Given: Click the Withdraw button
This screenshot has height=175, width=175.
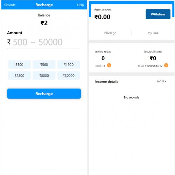Looking at the screenshot, I should 158,14.
